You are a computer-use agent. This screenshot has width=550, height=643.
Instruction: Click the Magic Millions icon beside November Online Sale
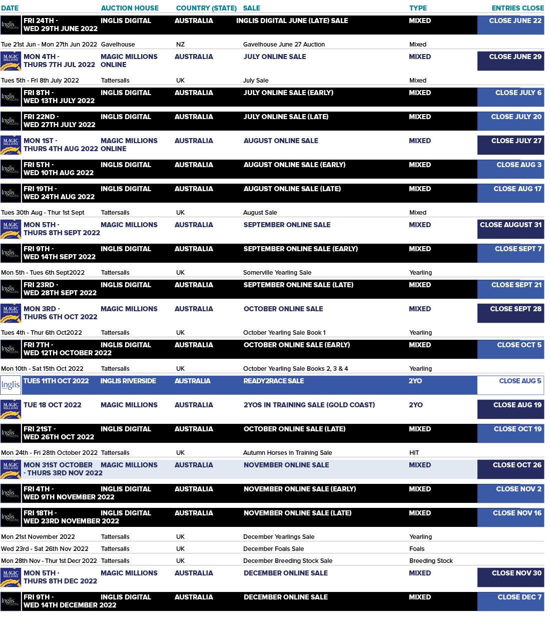(x=11, y=469)
